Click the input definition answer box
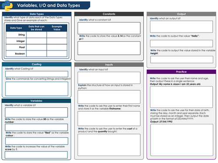 109,78
